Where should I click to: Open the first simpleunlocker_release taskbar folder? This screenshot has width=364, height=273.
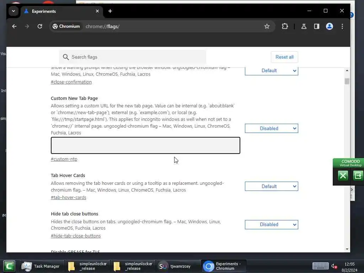(87, 266)
